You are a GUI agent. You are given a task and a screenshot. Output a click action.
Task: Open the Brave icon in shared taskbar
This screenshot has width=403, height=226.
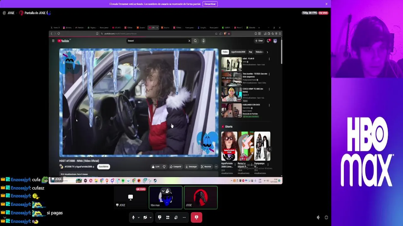point(107,180)
